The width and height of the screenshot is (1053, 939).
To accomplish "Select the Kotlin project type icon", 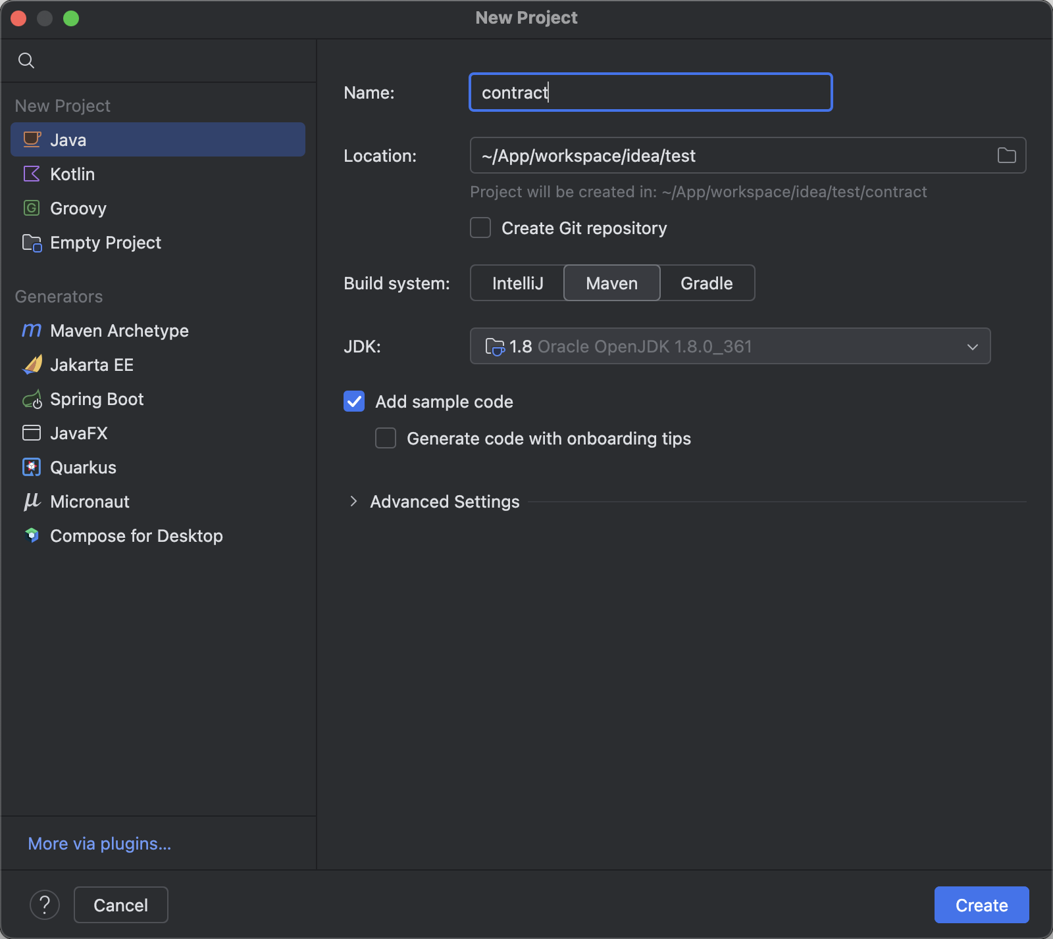I will (32, 174).
